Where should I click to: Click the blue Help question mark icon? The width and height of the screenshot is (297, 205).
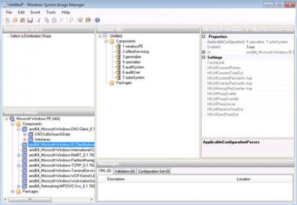(x=98, y=20)
